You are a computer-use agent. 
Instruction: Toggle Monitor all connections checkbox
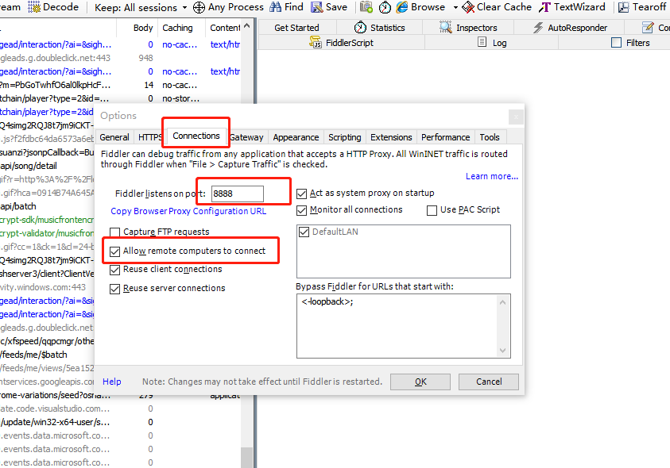tap(302, 210)
